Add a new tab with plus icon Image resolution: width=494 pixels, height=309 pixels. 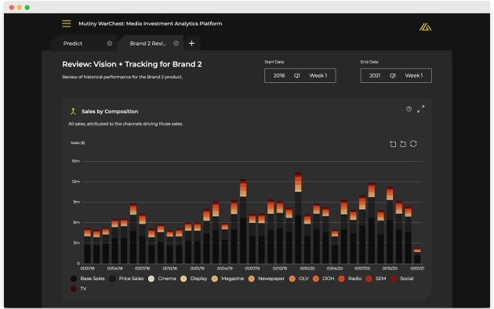point(191,43)
